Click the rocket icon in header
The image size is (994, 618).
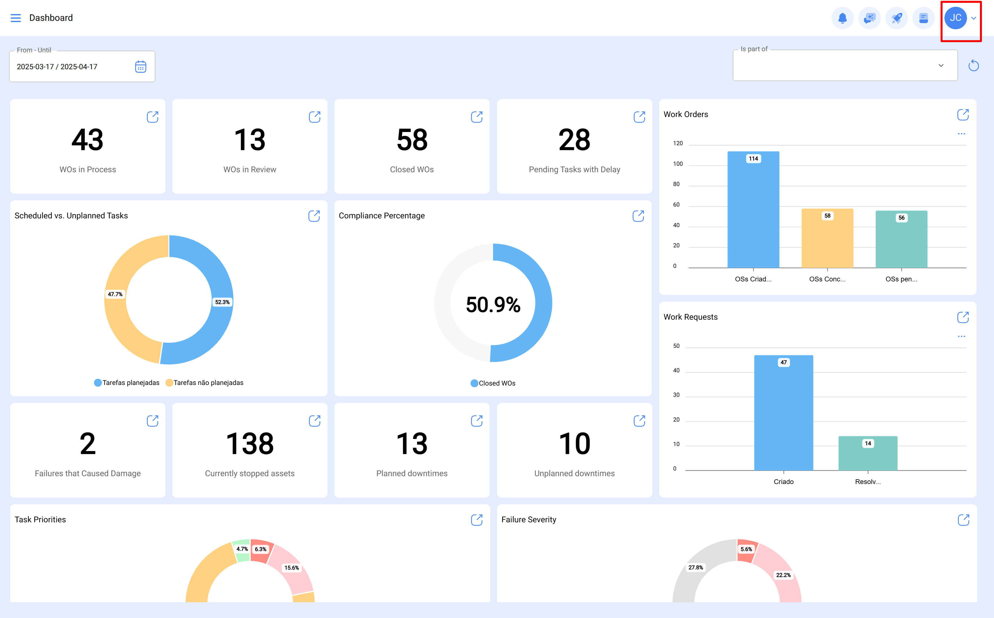pos(896,18)
